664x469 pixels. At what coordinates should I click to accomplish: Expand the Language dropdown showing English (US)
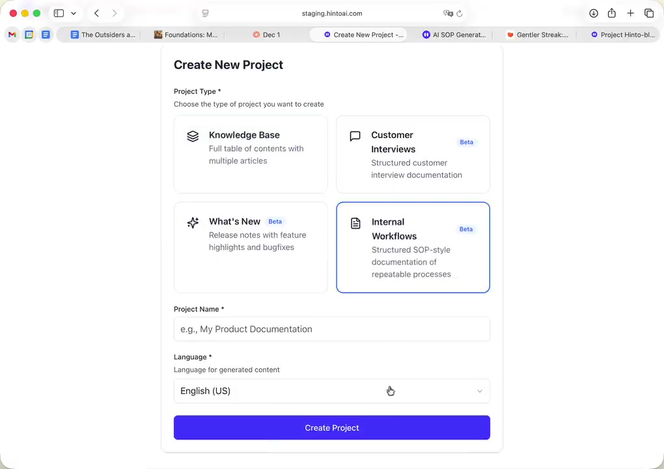[x=332, y=391]
